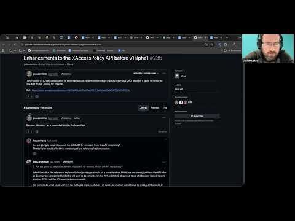Click the first reply author's avatar
295x221 pixels.
pyautogui.click(x=29, y=141)
